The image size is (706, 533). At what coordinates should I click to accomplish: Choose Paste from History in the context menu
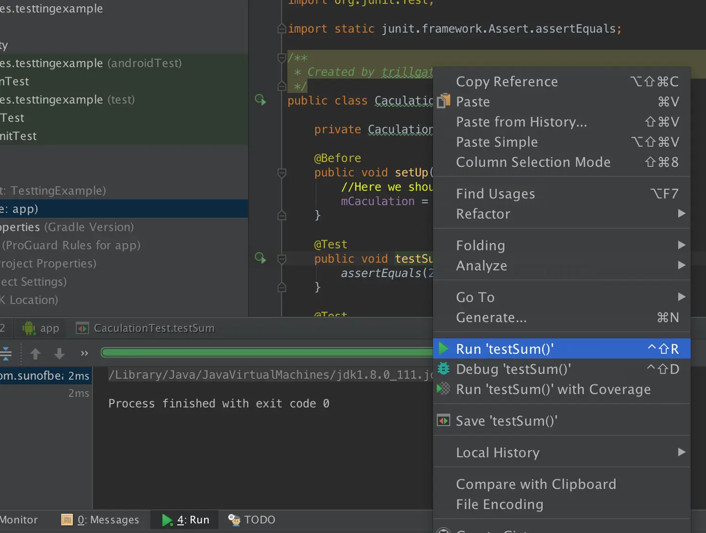pos(521,122)
